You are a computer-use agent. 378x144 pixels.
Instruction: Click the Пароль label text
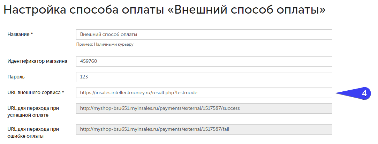point(16,77)
